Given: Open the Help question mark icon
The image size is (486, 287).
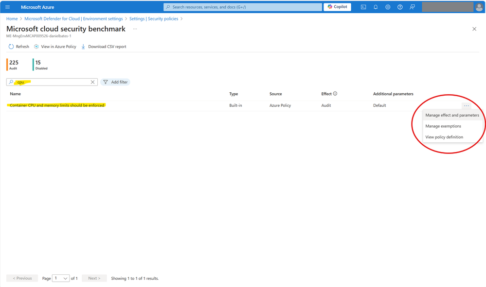Looking at the screenshot, I should (400, 7).
